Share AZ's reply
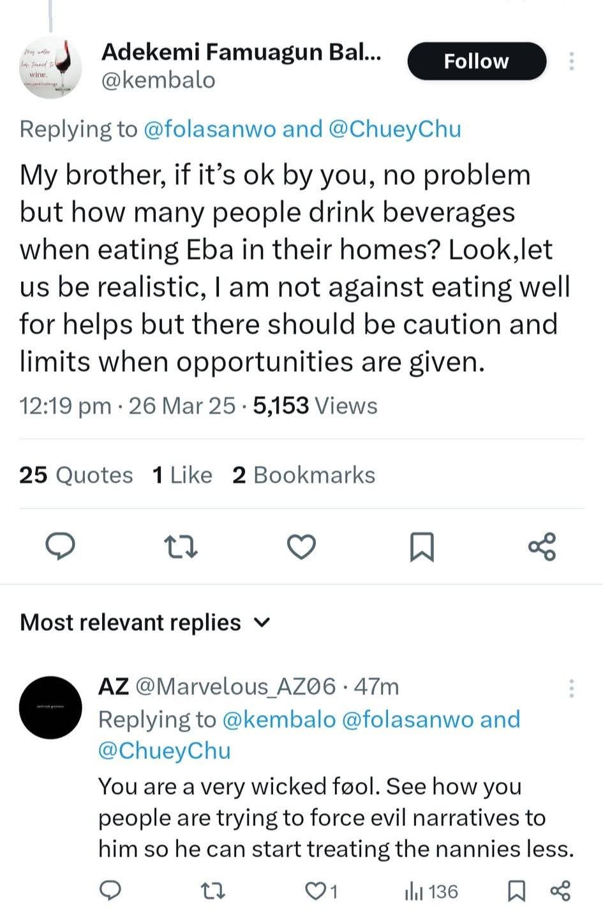The height and width of the screenshot is (914, 603). pyautogui.click(x=560, y=890)
